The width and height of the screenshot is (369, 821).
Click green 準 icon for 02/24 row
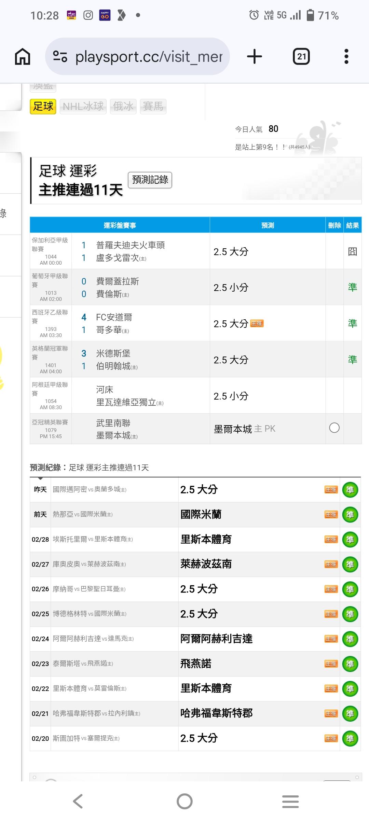(350, 639)
